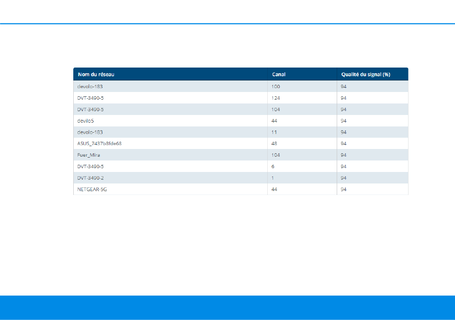Select the devilo5 network name

pos(86,121)
